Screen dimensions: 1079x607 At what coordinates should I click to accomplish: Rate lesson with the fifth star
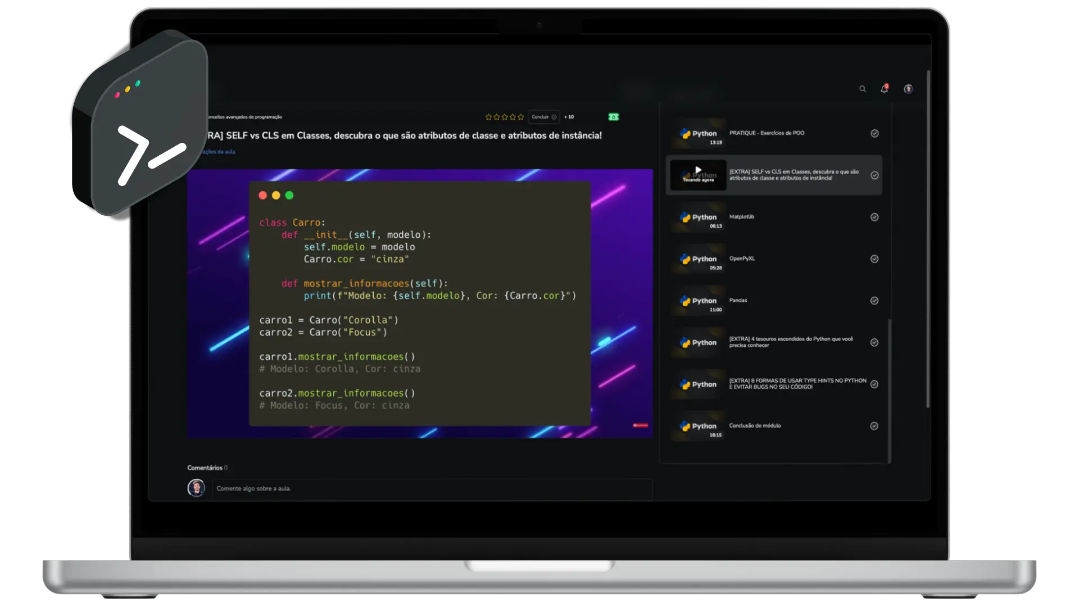tap(520, 117)
